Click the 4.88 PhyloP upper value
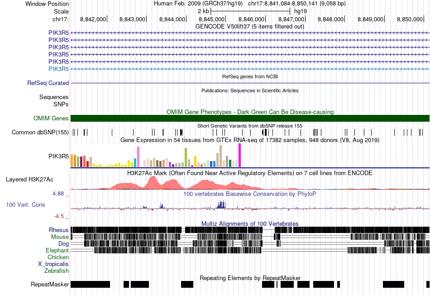Viewport: 430px width, 295px height. (58, 194)
